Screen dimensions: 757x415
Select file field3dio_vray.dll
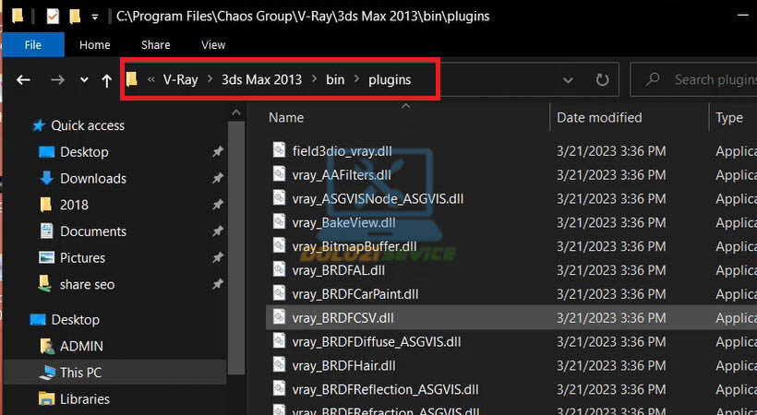pyautogui.click(x=342, y=151)
